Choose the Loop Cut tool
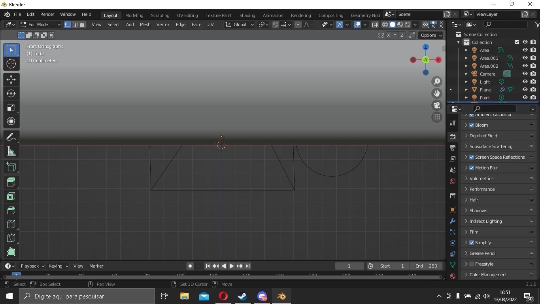This screenshot has height=304, width=540. pos(11,224)
